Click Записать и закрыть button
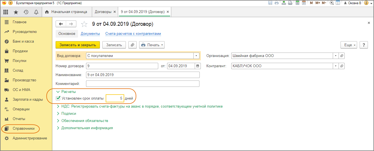The image size is (374, 151). (78, 45)
